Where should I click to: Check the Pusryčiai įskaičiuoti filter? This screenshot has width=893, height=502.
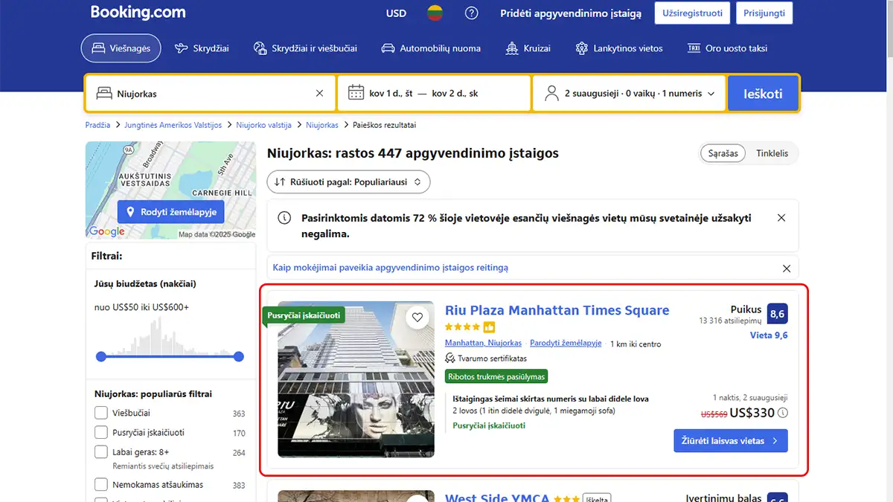[x=101, y=432]
